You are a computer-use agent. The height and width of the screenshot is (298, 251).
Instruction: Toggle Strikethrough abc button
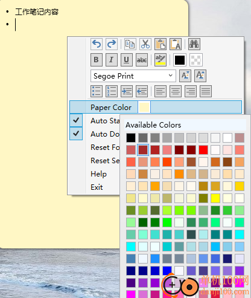click(x=142, y=60)
